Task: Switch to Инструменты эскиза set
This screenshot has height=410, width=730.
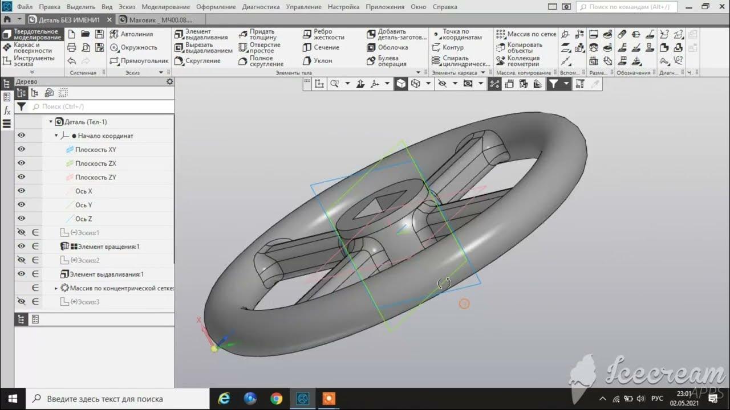Action: [x=32, y=60]
